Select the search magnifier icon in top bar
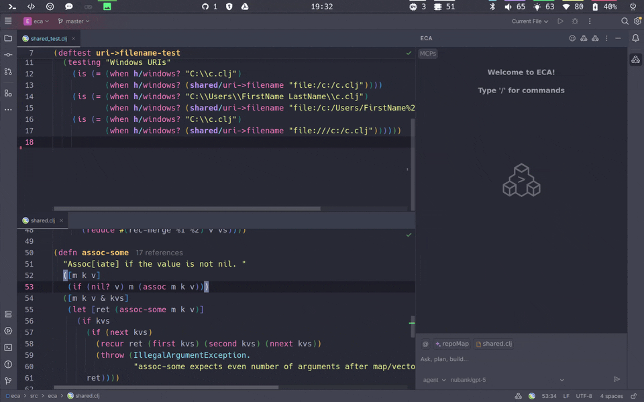 (625, 21)
